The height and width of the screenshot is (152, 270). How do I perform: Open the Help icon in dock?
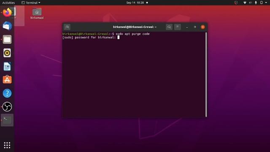pyautogui.click(x=7, y=93)
